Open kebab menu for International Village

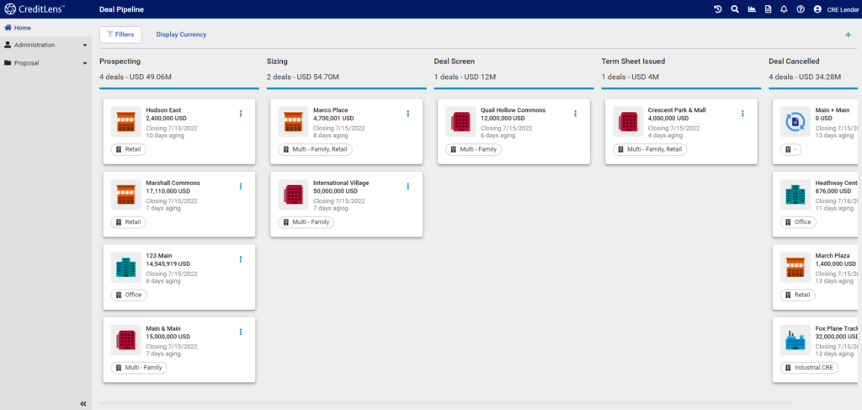pos(408,186)
